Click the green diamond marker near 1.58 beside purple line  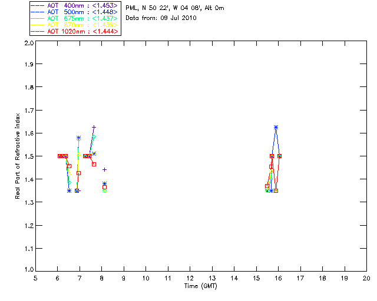tap(94, 137)
